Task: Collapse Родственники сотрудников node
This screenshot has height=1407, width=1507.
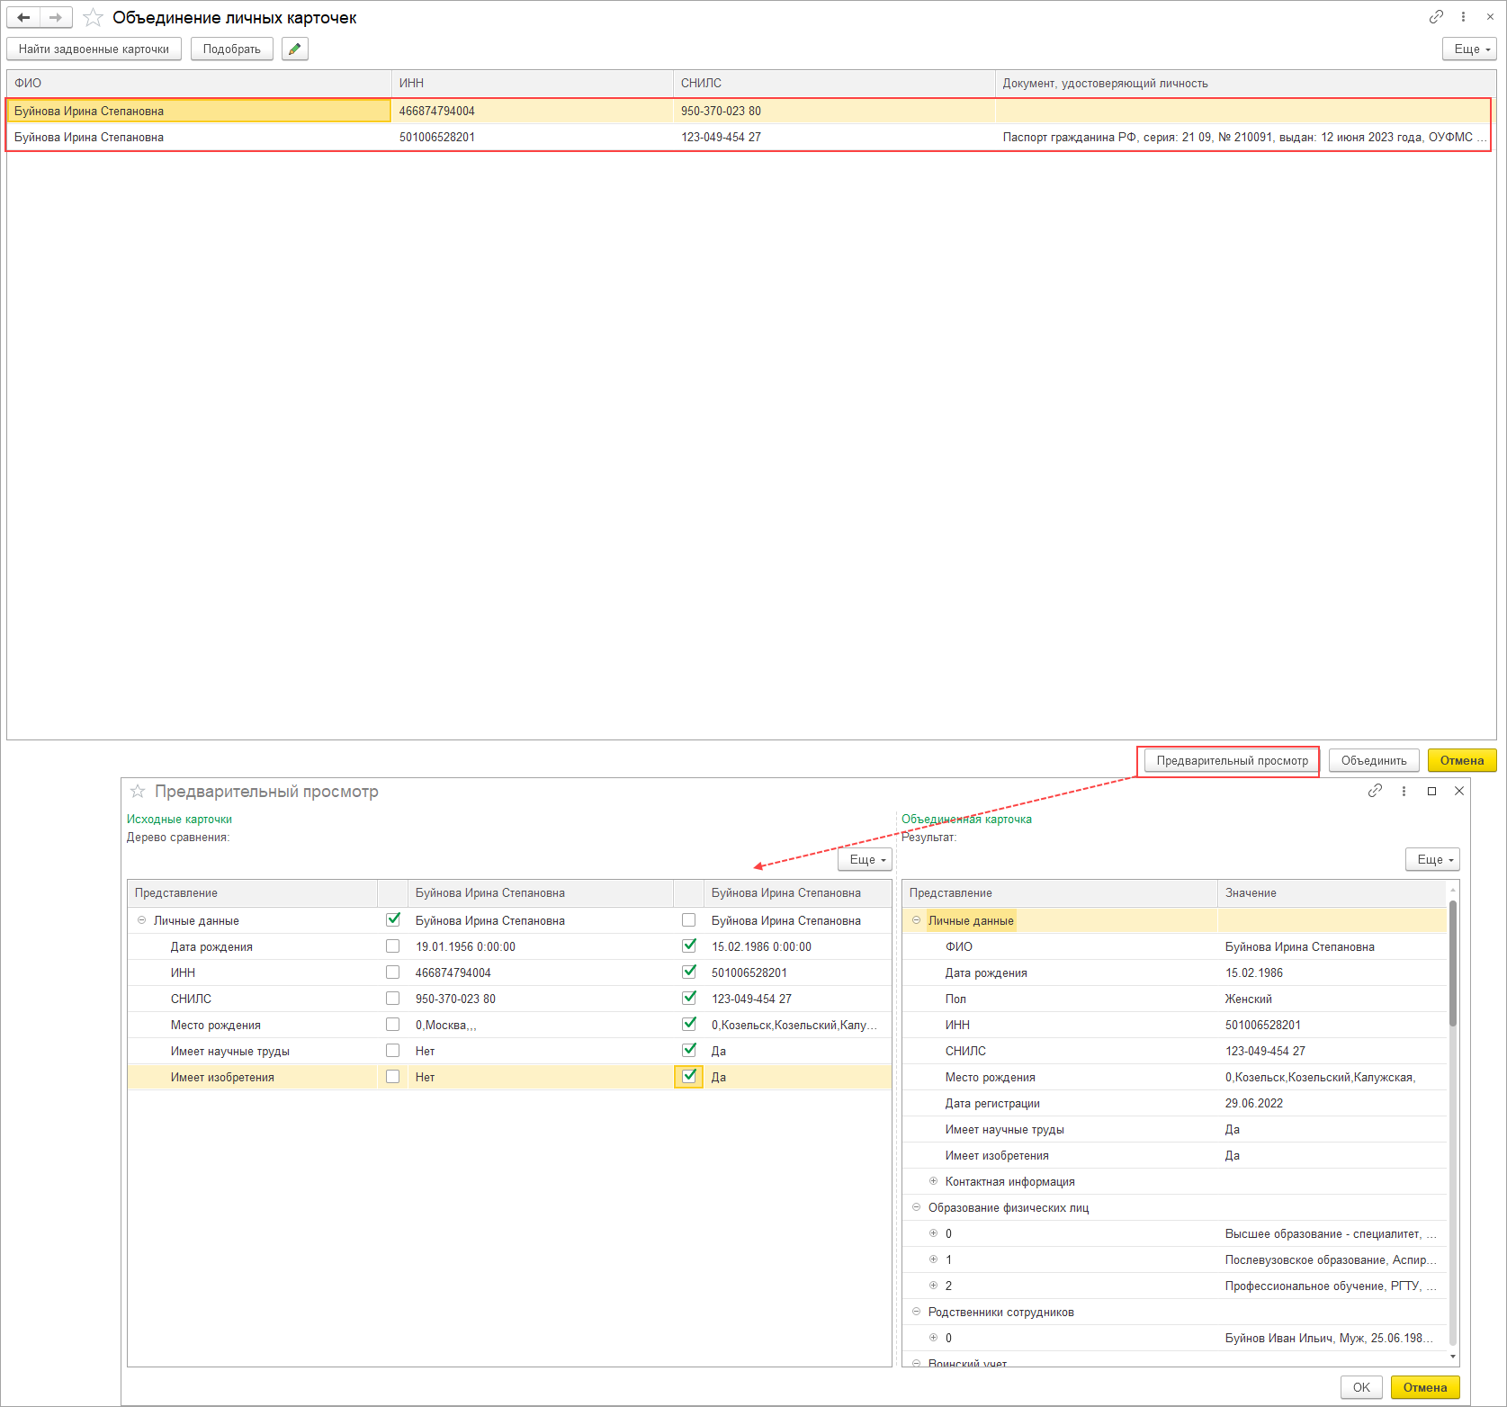Action: (x=916, y=1312)
